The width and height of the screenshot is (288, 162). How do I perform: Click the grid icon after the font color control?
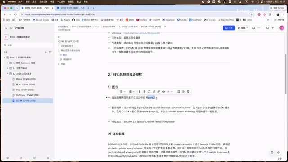point(179,91)
